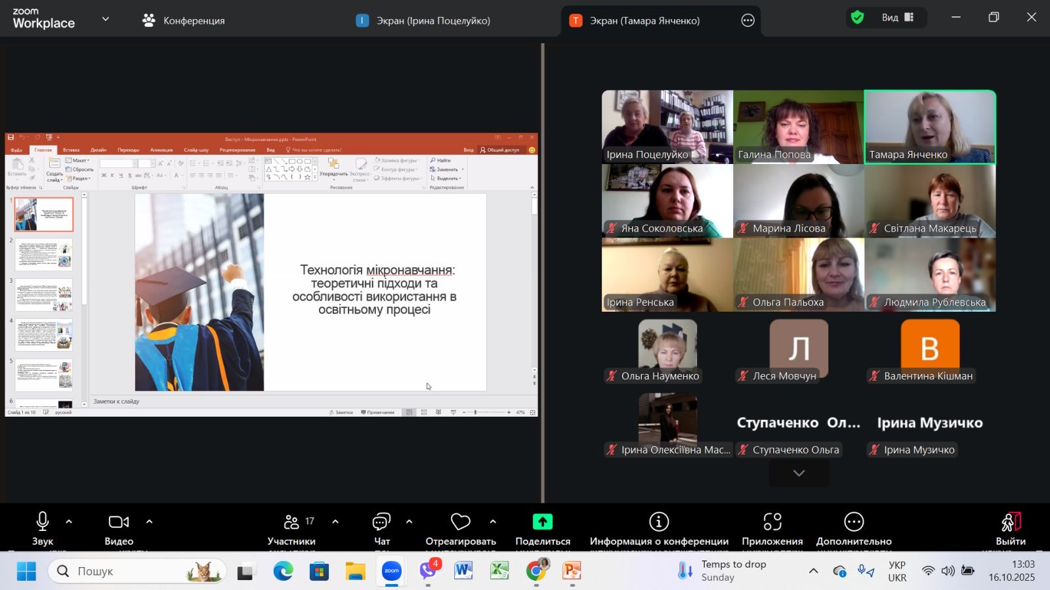Show more participants with down chevron
Image resolution: width=1050 pixels, height=590 pixels.
tap(799, 473)
